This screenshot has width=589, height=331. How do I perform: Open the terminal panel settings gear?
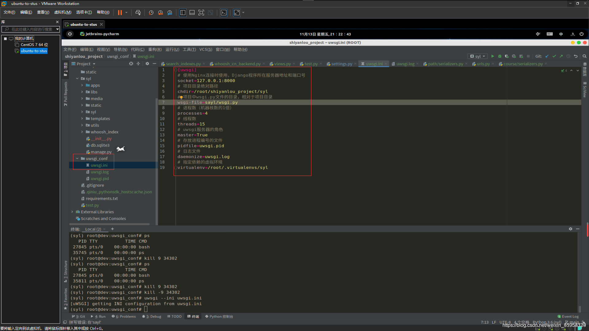coord(570,229)
